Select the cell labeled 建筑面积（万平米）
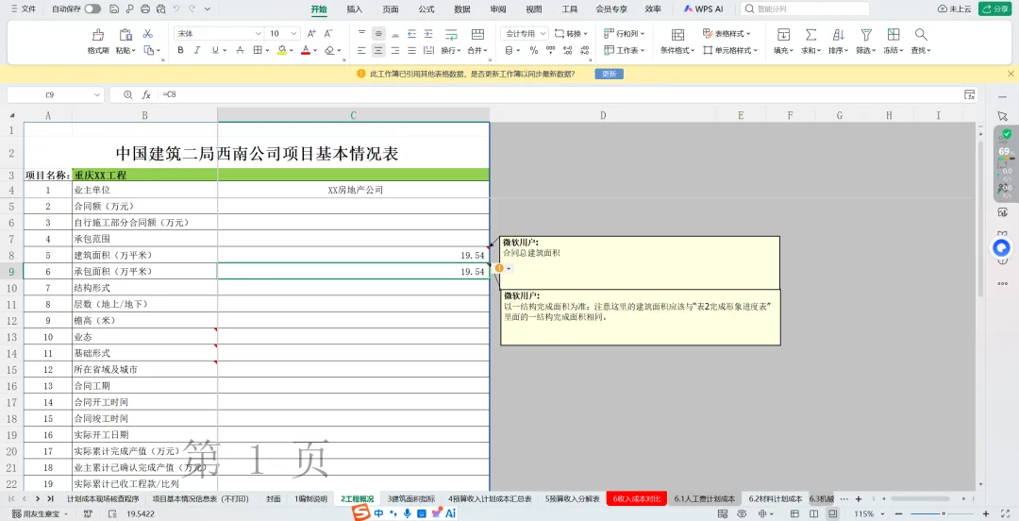The image size is (1019, 521). click(145, 255)
